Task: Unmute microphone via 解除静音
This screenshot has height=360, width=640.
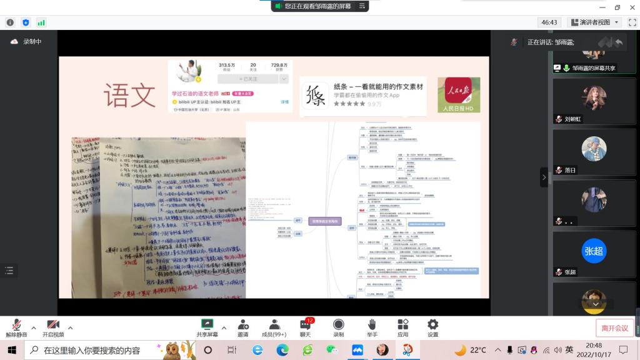Action: pos(17,327)
